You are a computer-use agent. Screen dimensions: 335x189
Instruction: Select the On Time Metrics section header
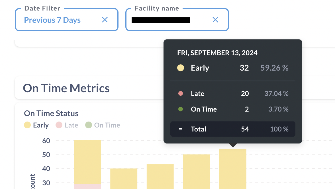(66, 88)
